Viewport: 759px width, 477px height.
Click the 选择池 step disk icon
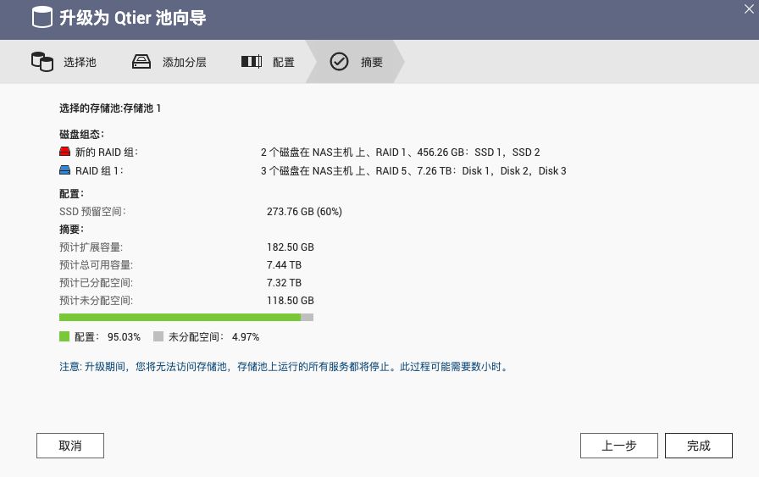click(42, 62)
